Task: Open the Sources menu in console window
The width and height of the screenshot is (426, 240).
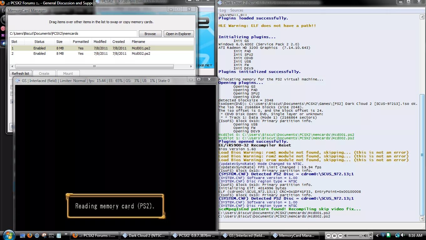Action: click(237, 10)
